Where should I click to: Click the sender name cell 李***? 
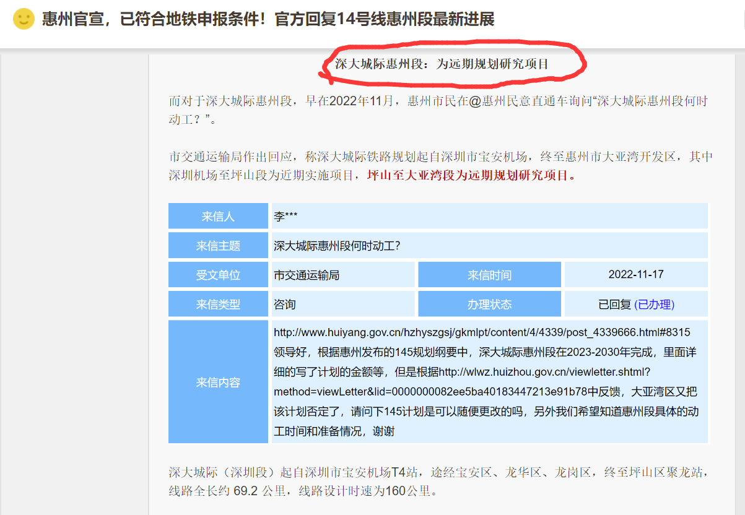tap(489, 216)
